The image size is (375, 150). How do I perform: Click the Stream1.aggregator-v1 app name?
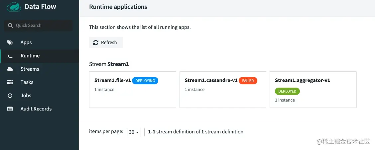302,80
